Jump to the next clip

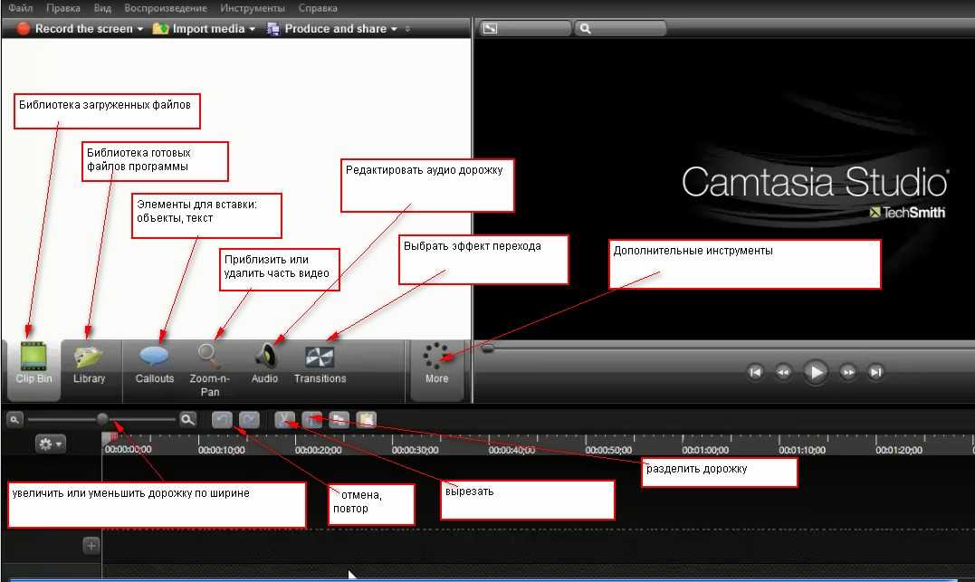point(876,372)
